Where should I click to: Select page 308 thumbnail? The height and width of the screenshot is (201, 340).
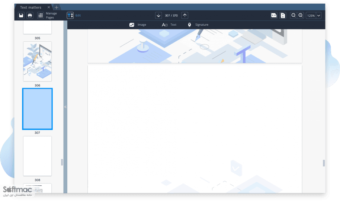(38, 156)
